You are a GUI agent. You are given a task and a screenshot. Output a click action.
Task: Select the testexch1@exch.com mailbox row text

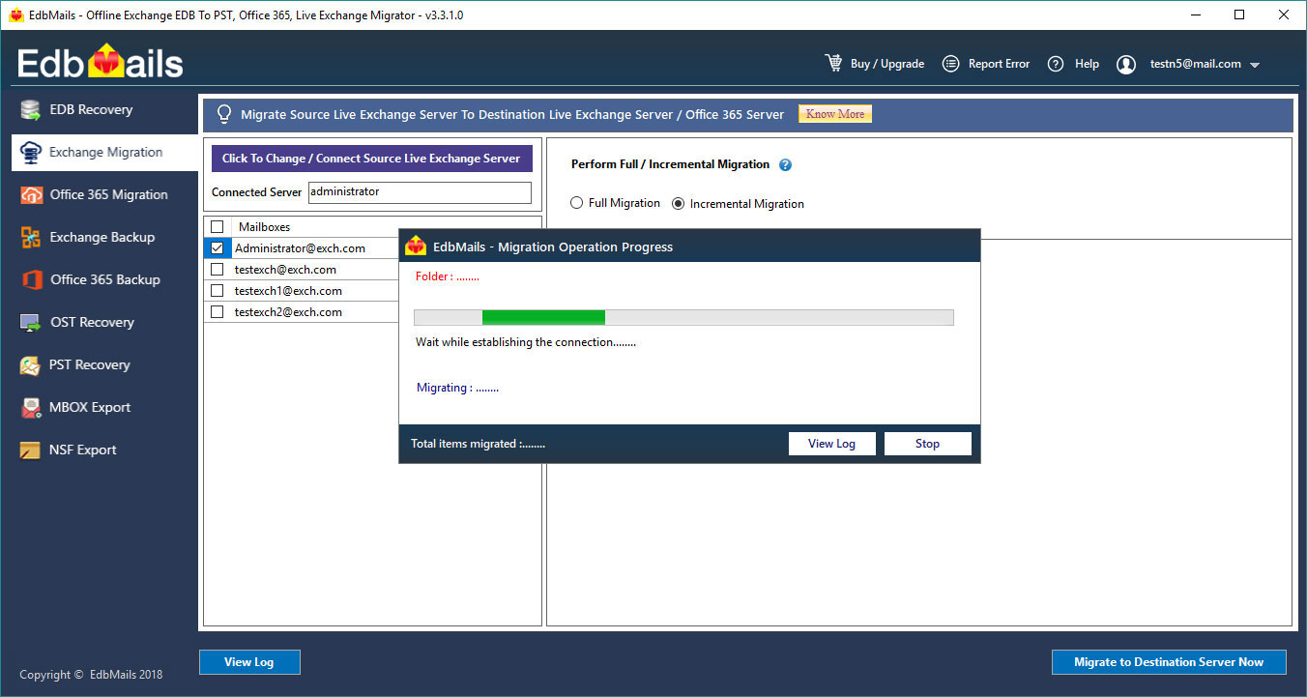(x=288, y=291)
